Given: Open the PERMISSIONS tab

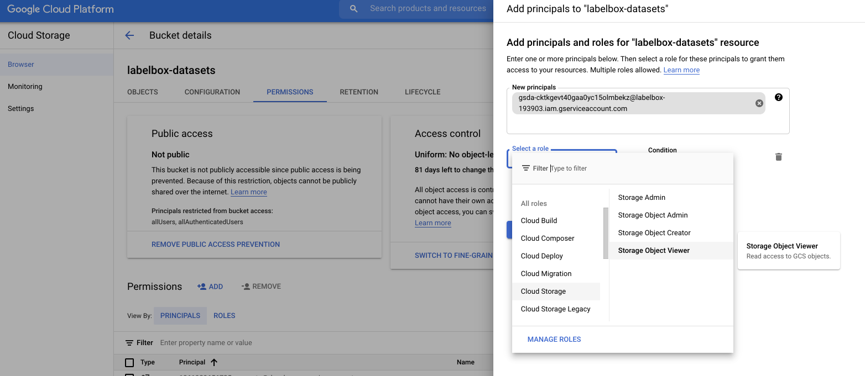Looking at the screenshot, I should [x=290, y=92].
